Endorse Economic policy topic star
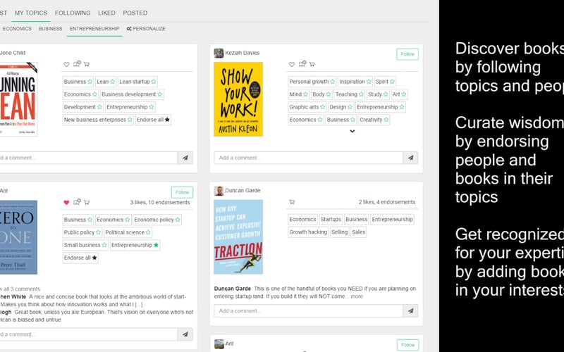The width and height of the screenshot is (564, 352). click(x=178, y=220)
